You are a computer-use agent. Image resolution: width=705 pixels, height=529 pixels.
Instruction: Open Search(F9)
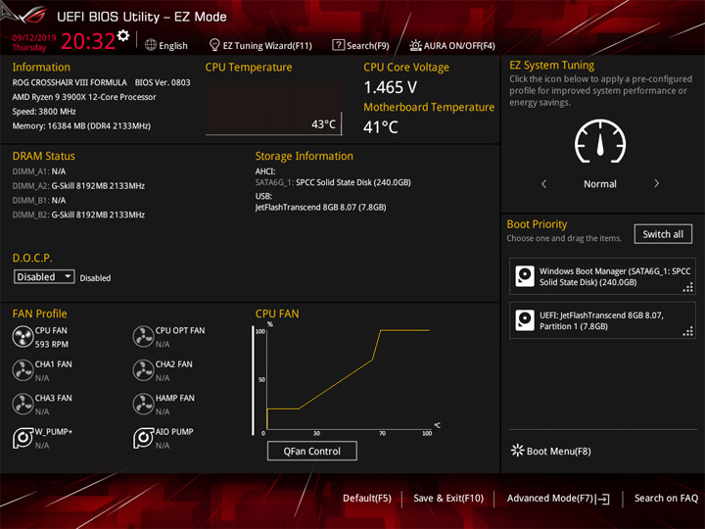point(368,45)
